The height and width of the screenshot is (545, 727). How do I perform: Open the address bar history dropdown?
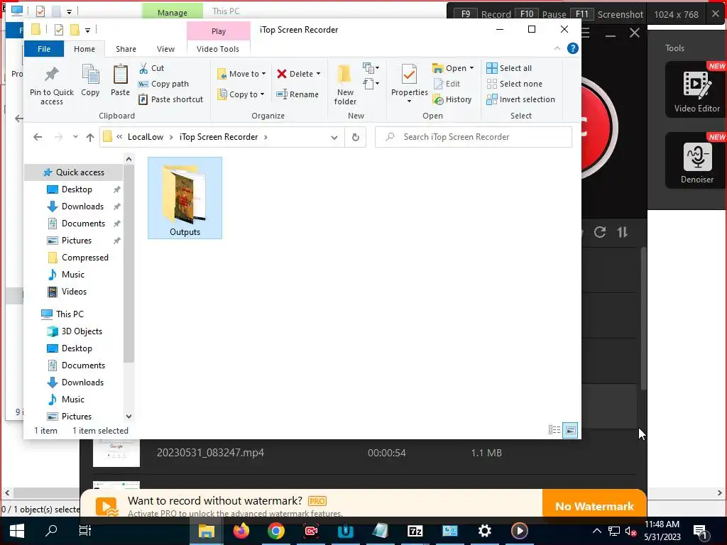coord(334,137)
